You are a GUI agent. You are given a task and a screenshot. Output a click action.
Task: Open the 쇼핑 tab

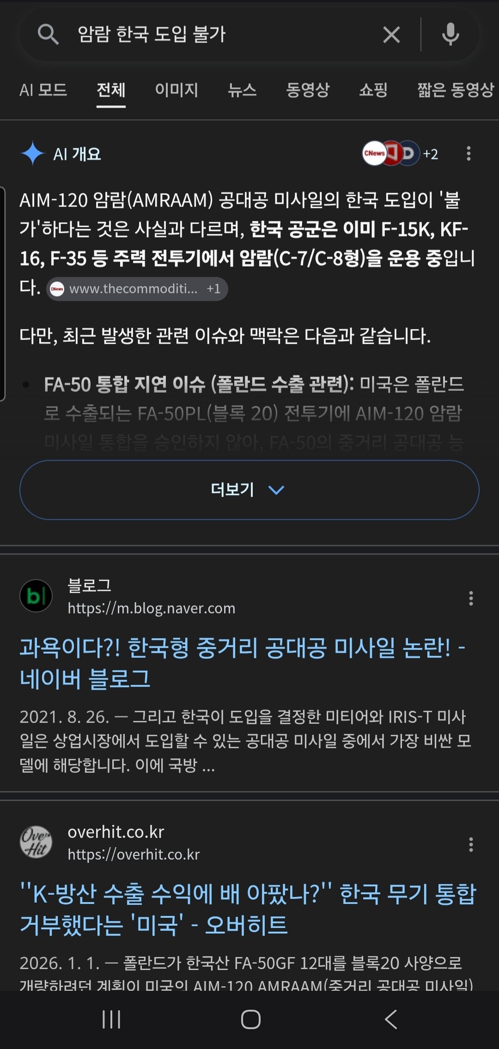click(373, 90)
